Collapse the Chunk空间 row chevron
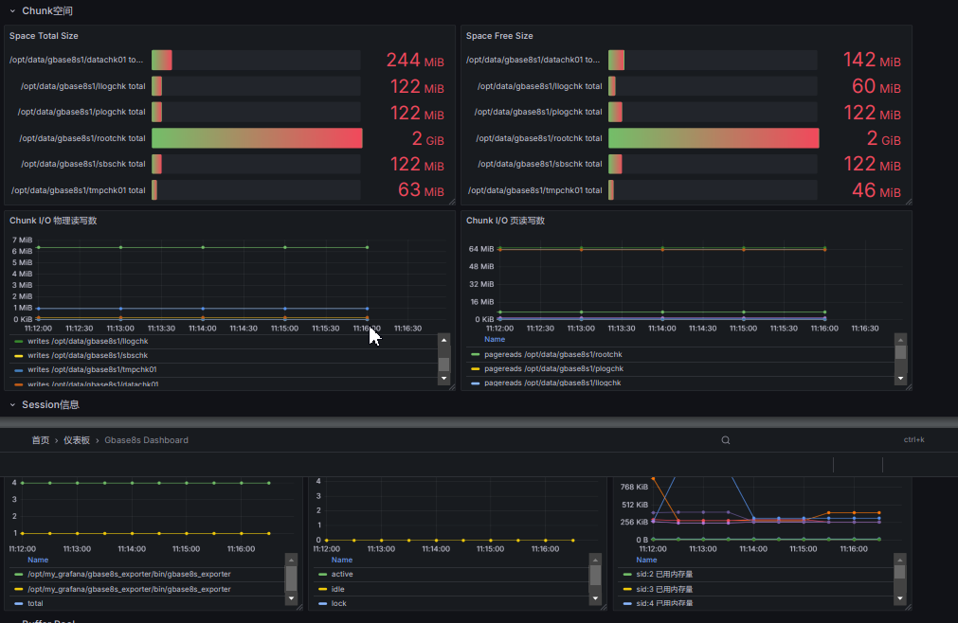 tap(12, 11)
